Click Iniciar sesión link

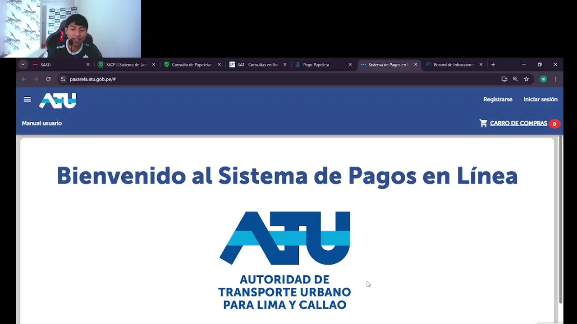coord(540,99)
